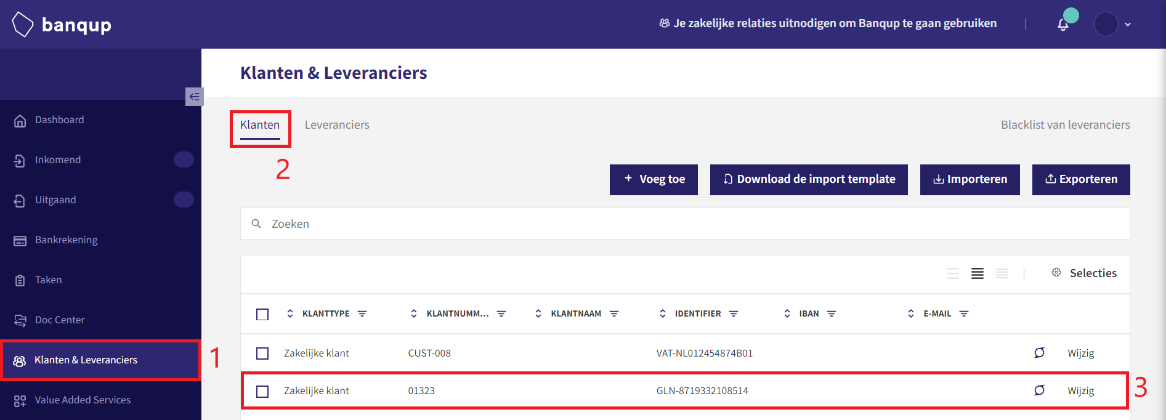Filter the IBAN column
This screenshot has width=1166, height=420.
[832, 313]
